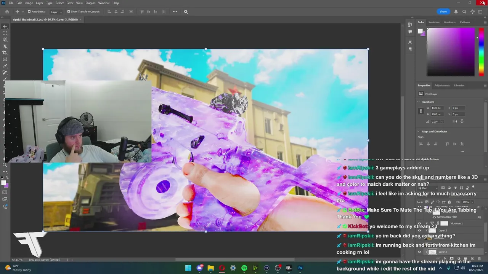Click the align left edges icon in options bar
Viewport: 488px width, 274px height.
pyautogui.click(x=109, y=11)
